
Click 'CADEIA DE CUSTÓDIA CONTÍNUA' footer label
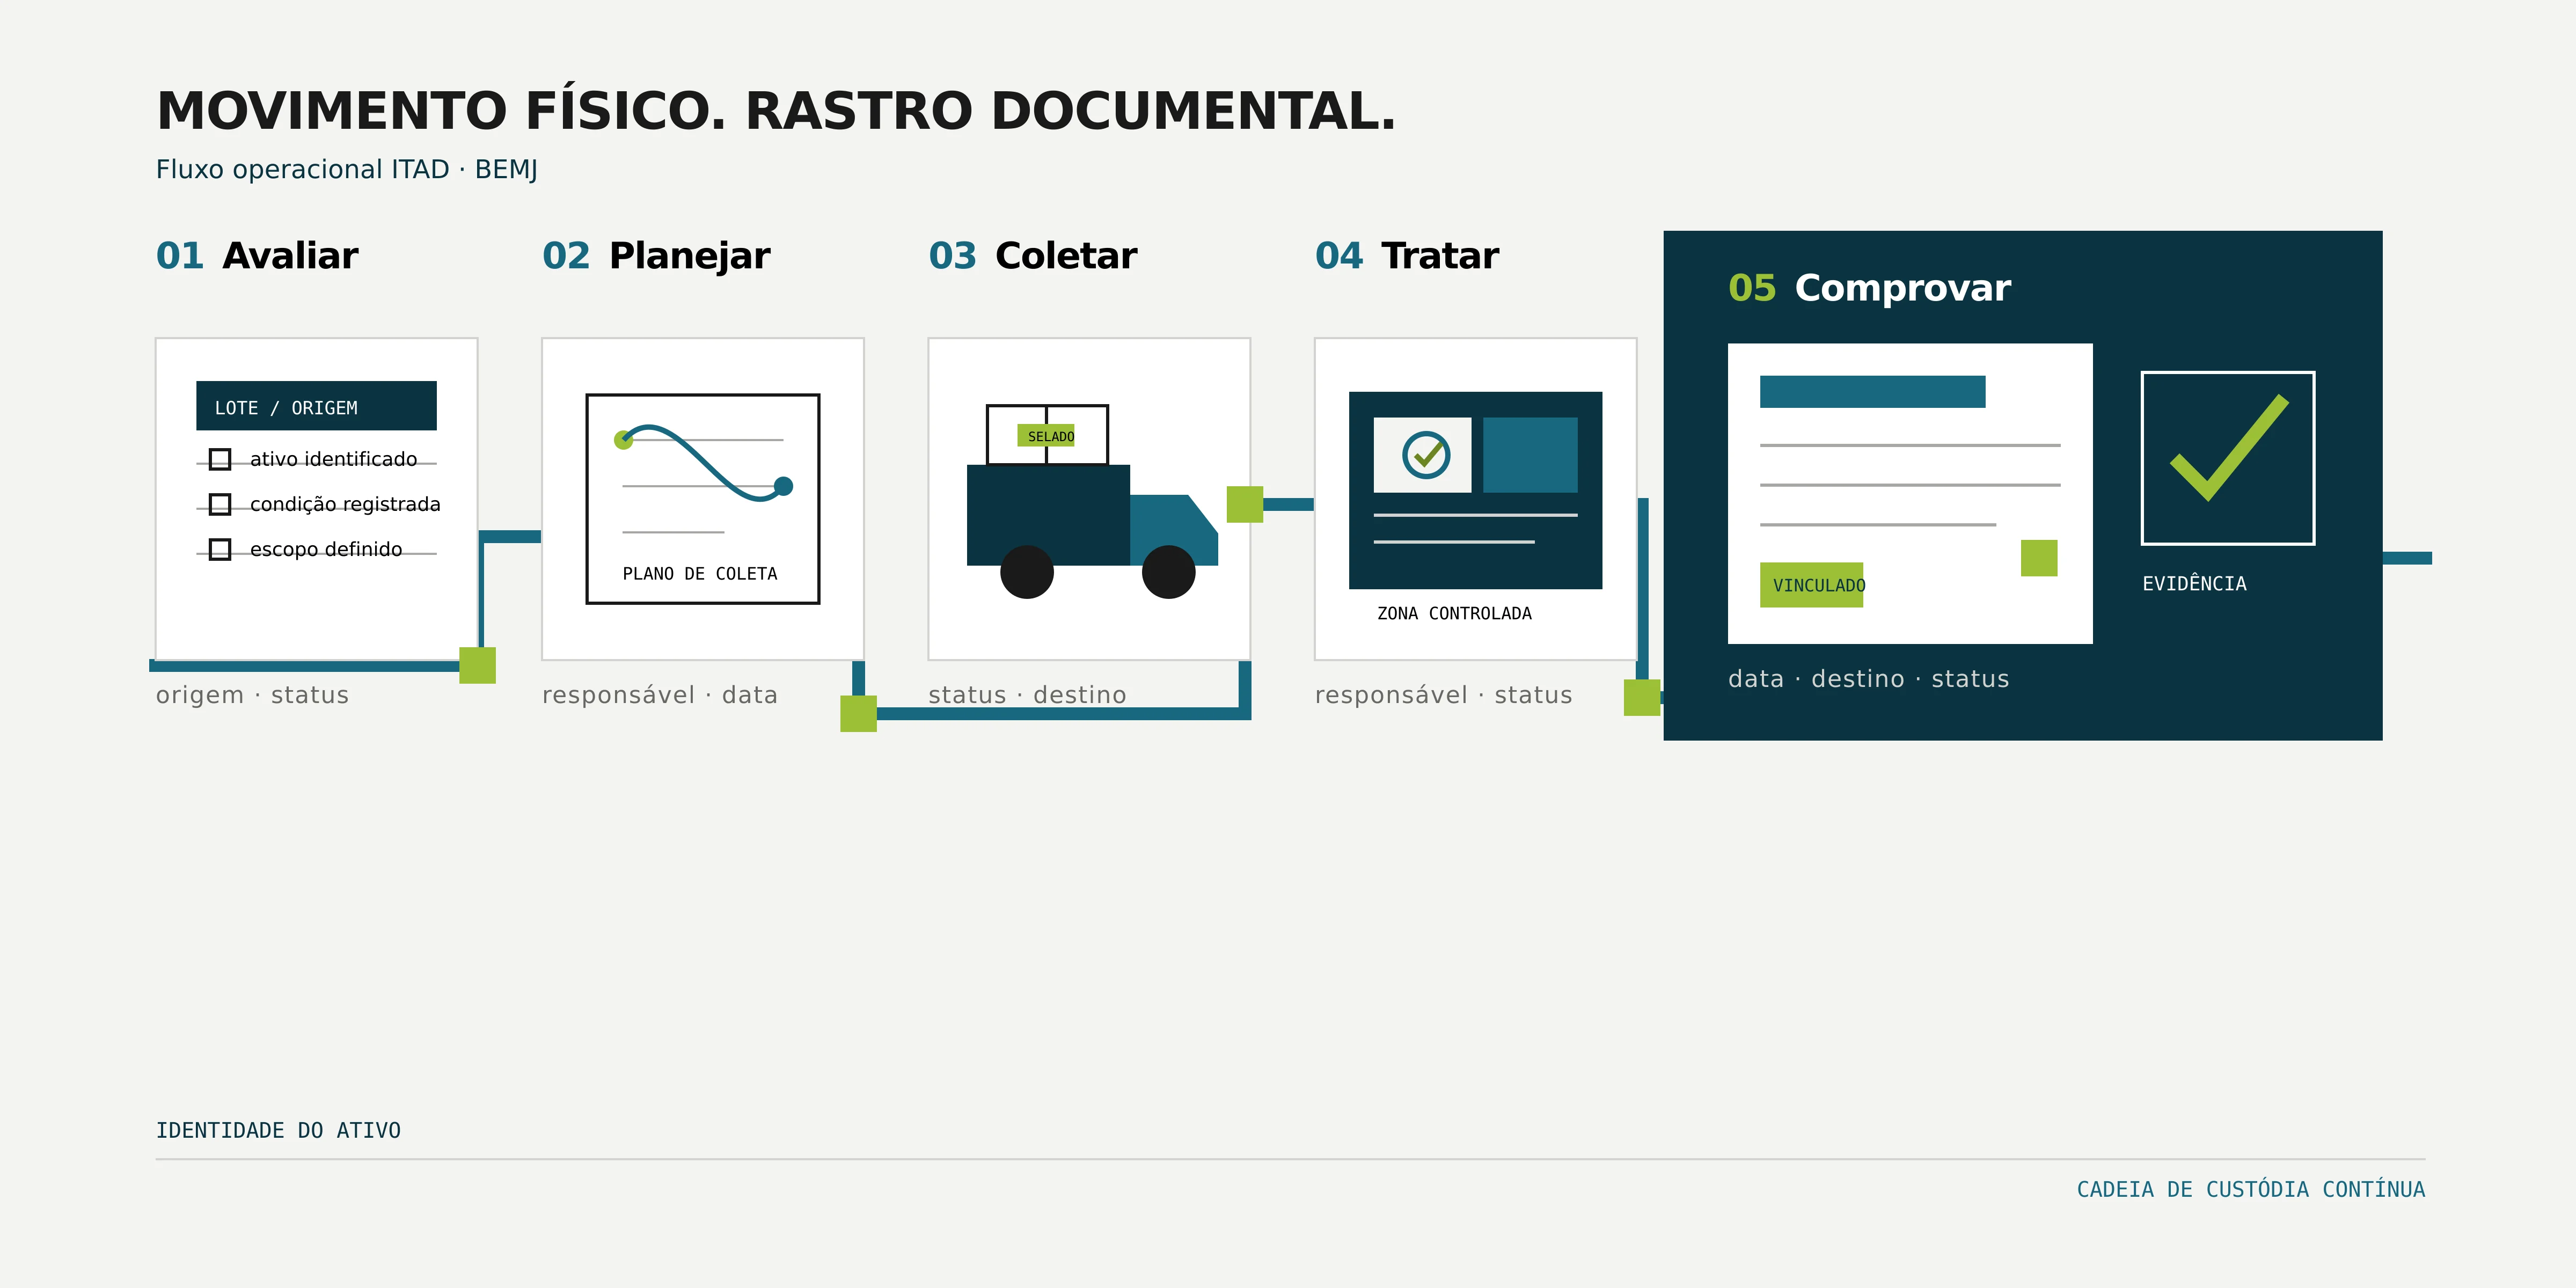click(x=2251, y=1190)
